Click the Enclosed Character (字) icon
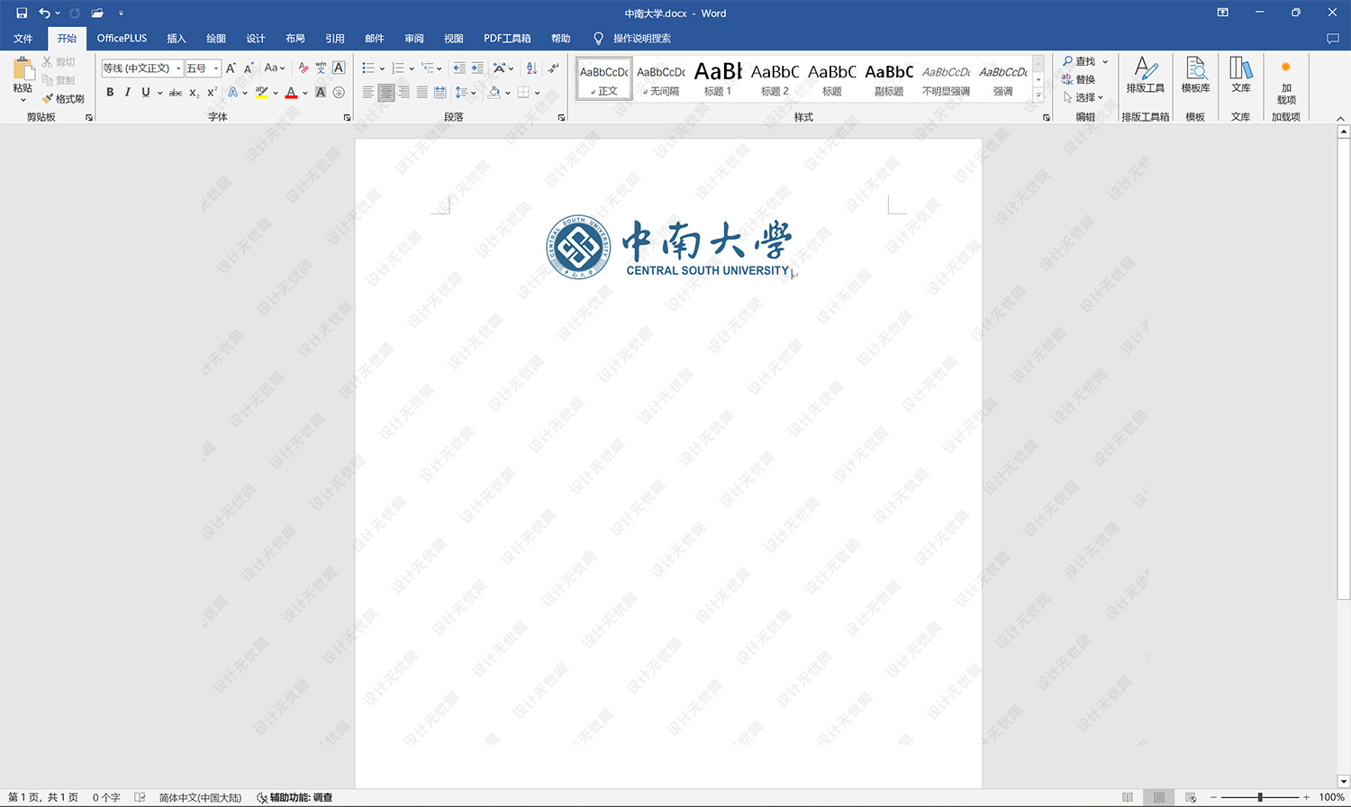The image size is (1351, 807). click(339, 93)
